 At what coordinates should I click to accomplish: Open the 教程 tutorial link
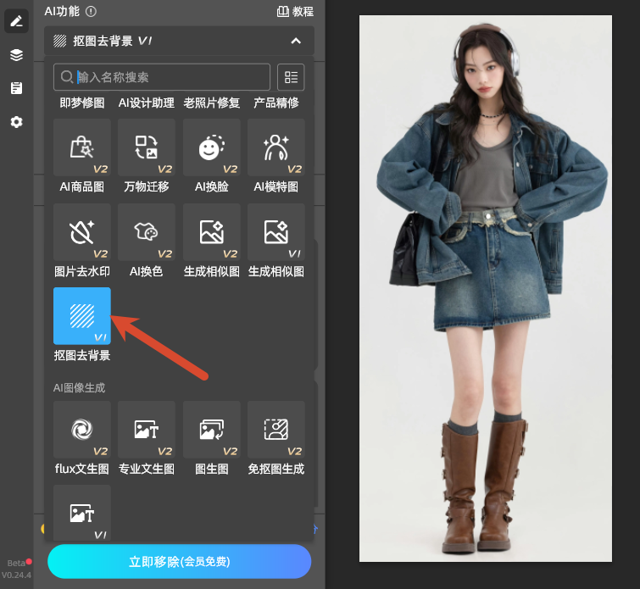point(296,11)
